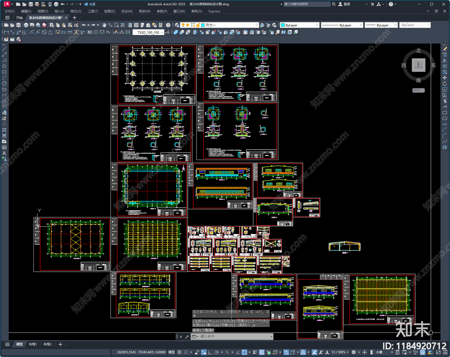450x357 pixels.
Task: Click the Help question mark icon
Action: [168, 25]
